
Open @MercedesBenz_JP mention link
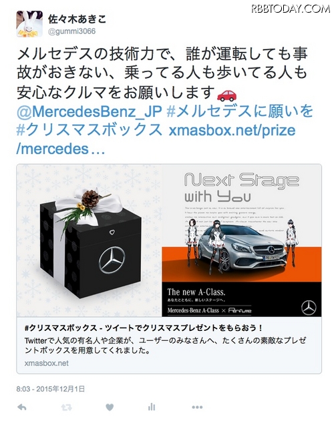[90, 111]
